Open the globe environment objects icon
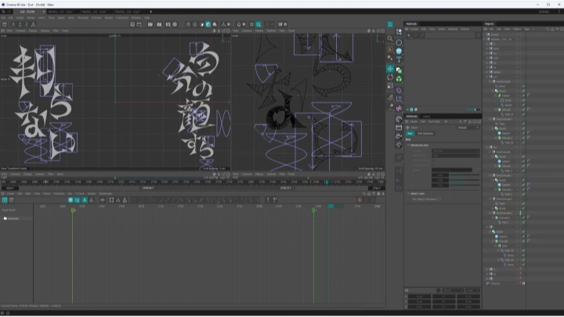564x317 pixels. [x=399, y=119]
